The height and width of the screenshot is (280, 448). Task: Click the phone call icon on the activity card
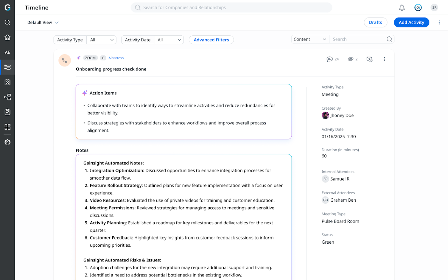(65, 60)
